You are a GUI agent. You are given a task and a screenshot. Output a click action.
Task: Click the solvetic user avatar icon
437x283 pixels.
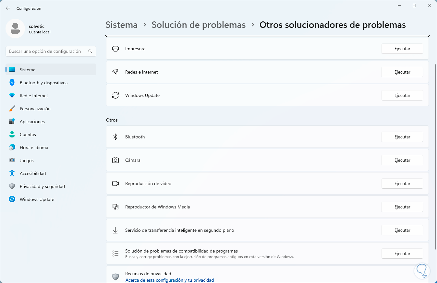click(x=15, y=29)
